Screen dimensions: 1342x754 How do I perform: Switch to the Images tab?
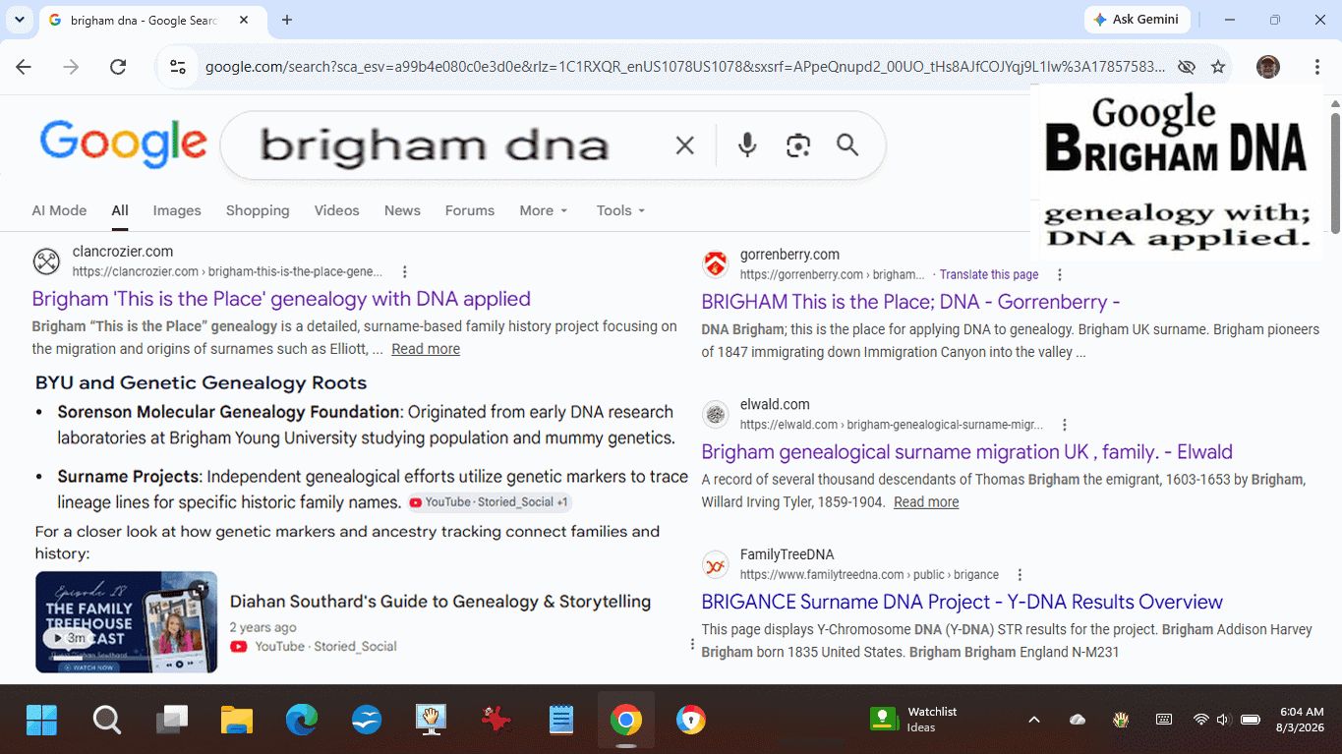177,210
